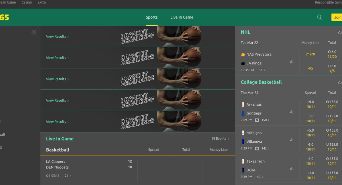Click the LA Clippers team name
342x185 pixels.
click(x=56, y=162)
